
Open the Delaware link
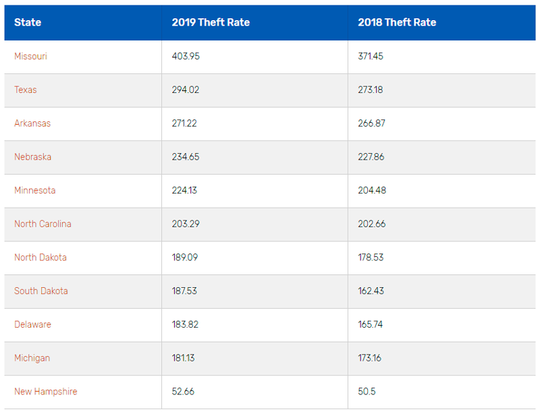(32, 324)
